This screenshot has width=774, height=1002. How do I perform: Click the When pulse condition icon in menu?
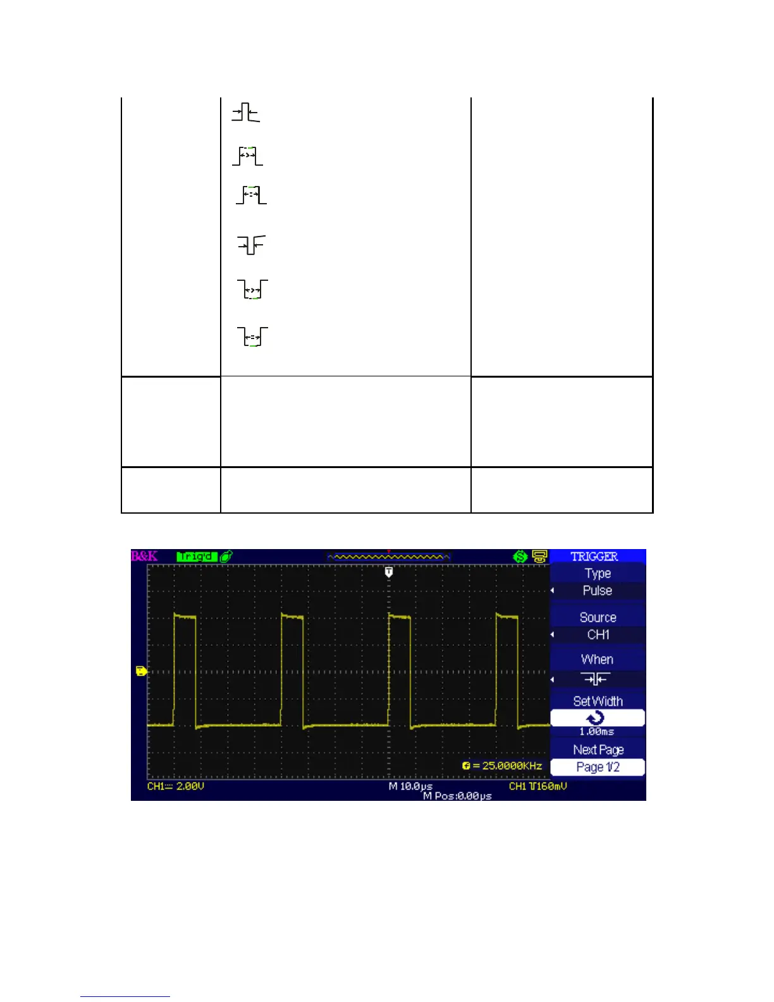pyautogui.click(x=595, y=679)
